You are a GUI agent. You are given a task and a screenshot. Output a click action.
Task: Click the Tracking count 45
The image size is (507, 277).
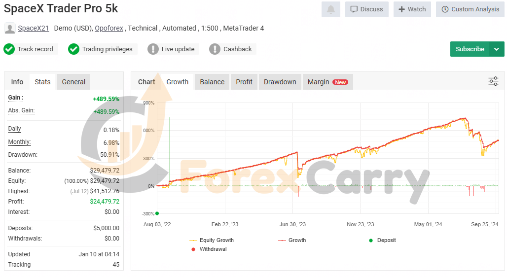116,265
